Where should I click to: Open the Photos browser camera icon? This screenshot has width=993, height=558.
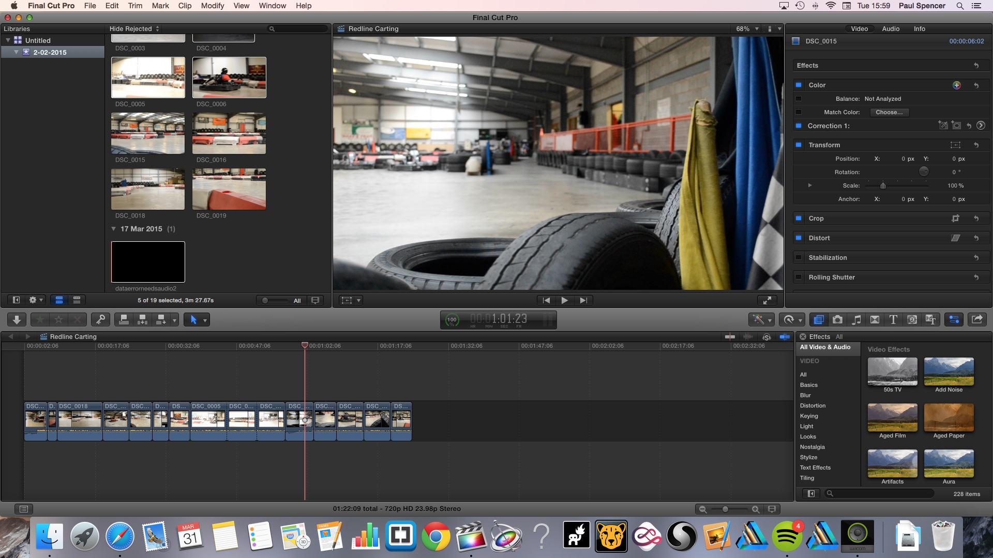click(837, 320)
